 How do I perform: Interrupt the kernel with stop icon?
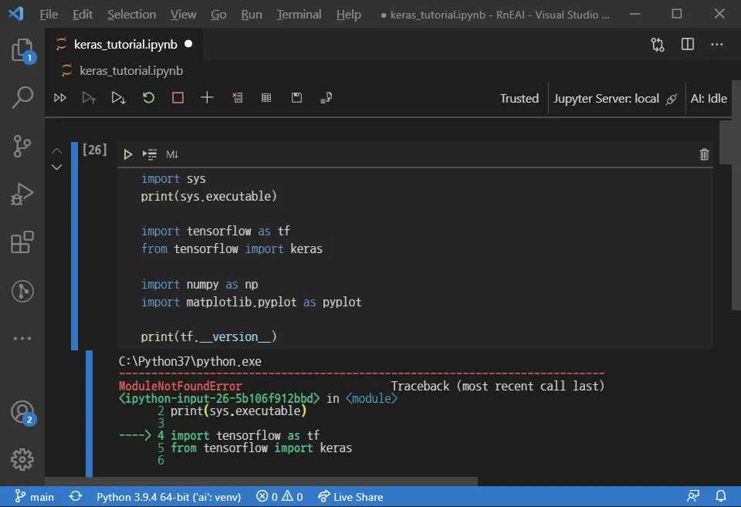click(x=178, y=98)
